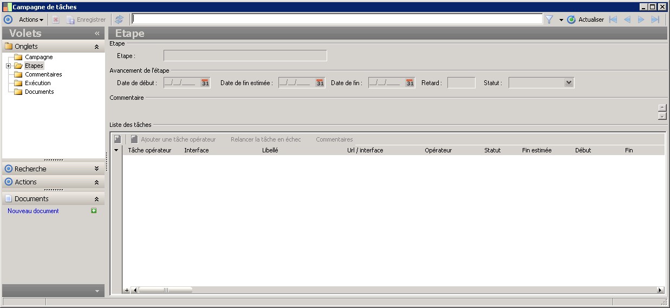
Task: Go to the next record arrow
Action: (x=641, y=20)
